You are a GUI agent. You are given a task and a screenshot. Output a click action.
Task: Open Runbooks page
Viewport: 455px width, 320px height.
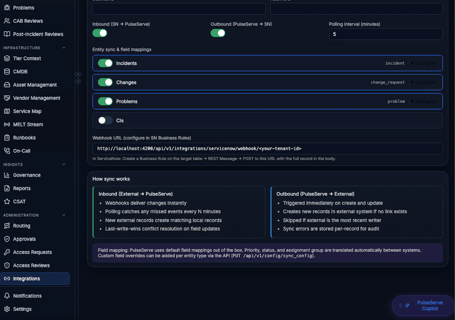pos(35,138)
